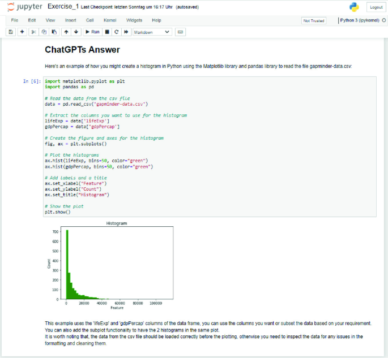
Task: Click the plt.subplots() code line
Action: [x=76, y=144]
